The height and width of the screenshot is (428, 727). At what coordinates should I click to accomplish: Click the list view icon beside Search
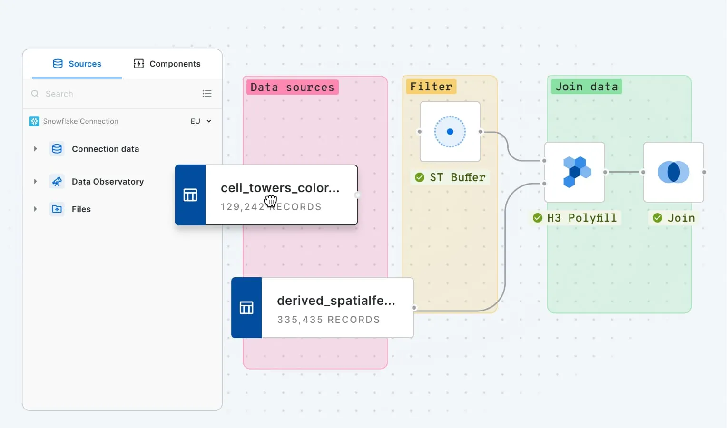point(207,94)
